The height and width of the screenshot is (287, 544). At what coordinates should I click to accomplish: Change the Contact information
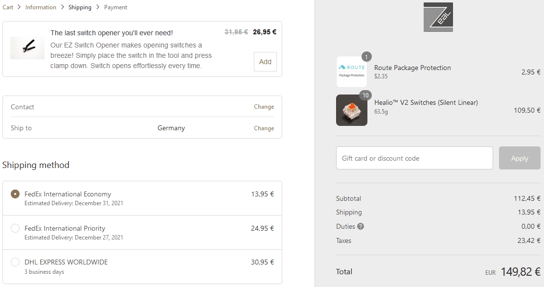(x=264, y=107)
